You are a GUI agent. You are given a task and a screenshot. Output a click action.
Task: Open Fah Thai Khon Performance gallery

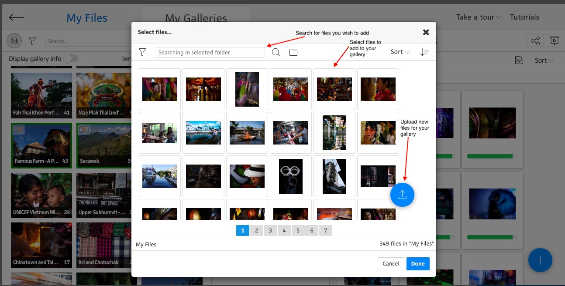(41, 95)
